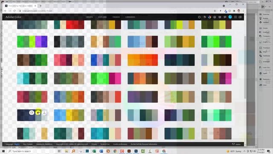Click the add-to-library icon on the hovered navy palette
The width and height of the screenshot is (273, 154).
32,113
